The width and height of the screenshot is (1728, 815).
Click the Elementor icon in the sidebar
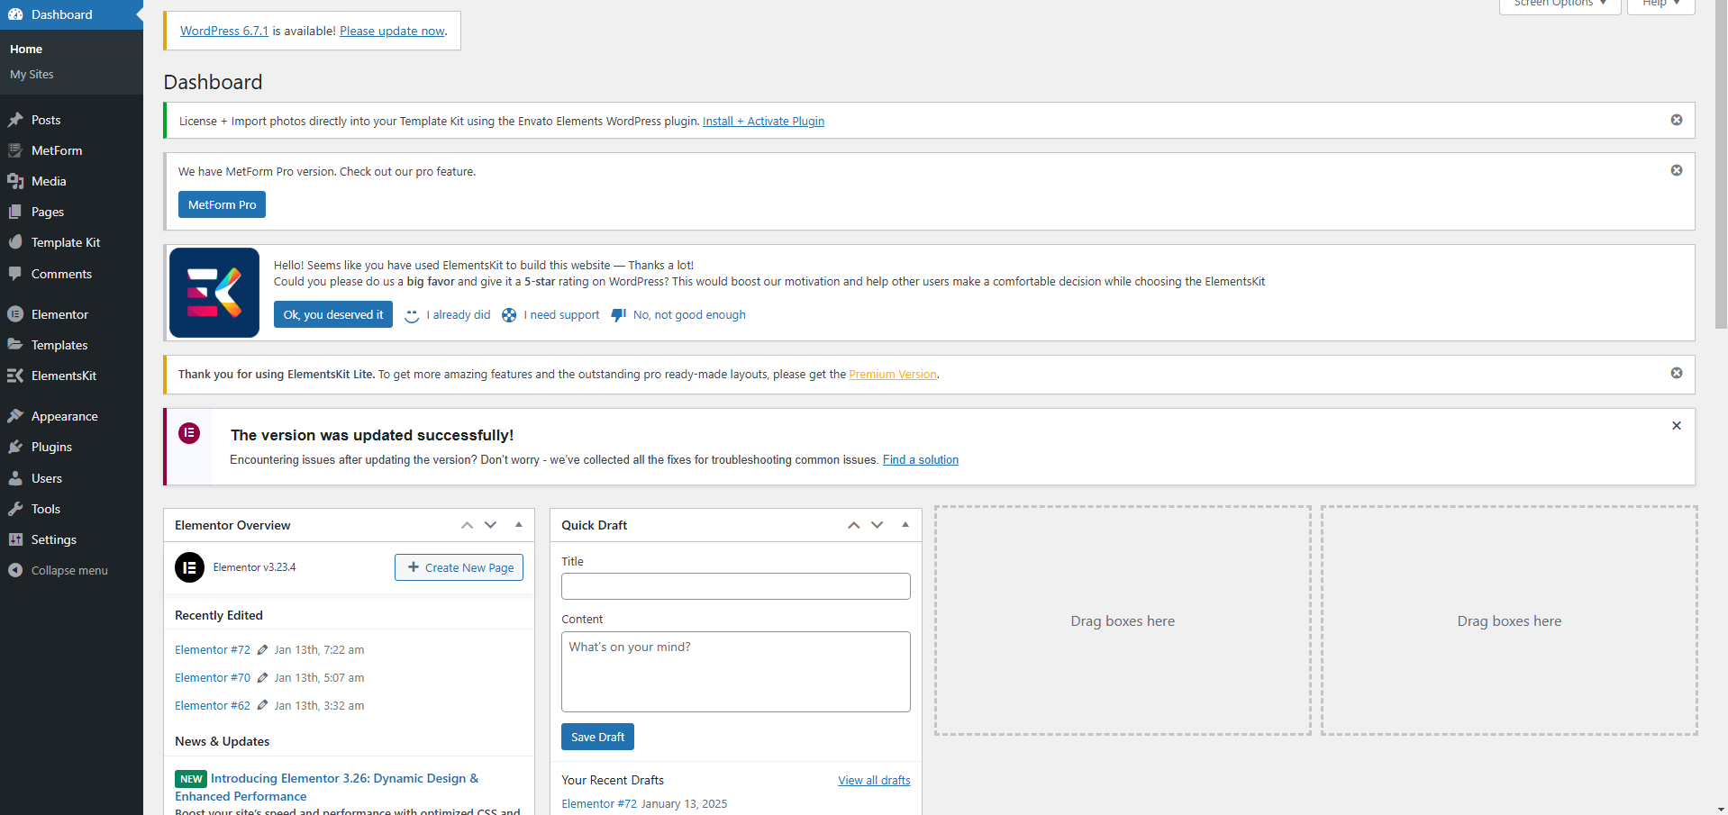pos(15,314)
